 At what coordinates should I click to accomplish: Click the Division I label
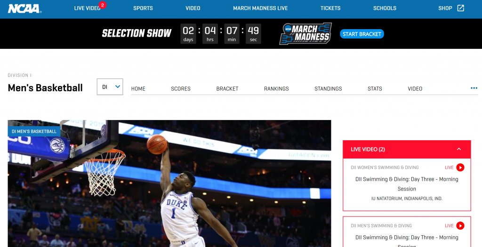tap(20, 75)
